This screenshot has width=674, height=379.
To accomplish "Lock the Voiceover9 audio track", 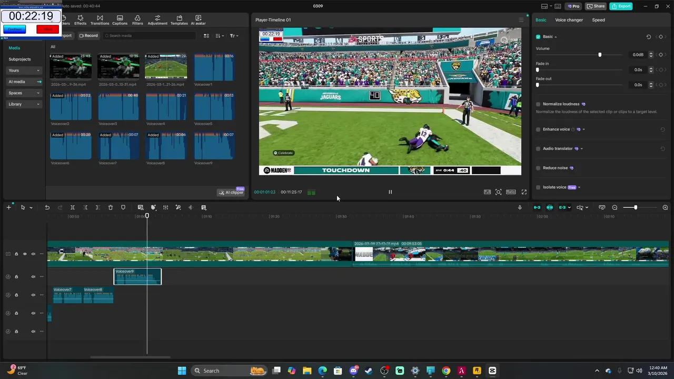I will (x=16, y=276).
